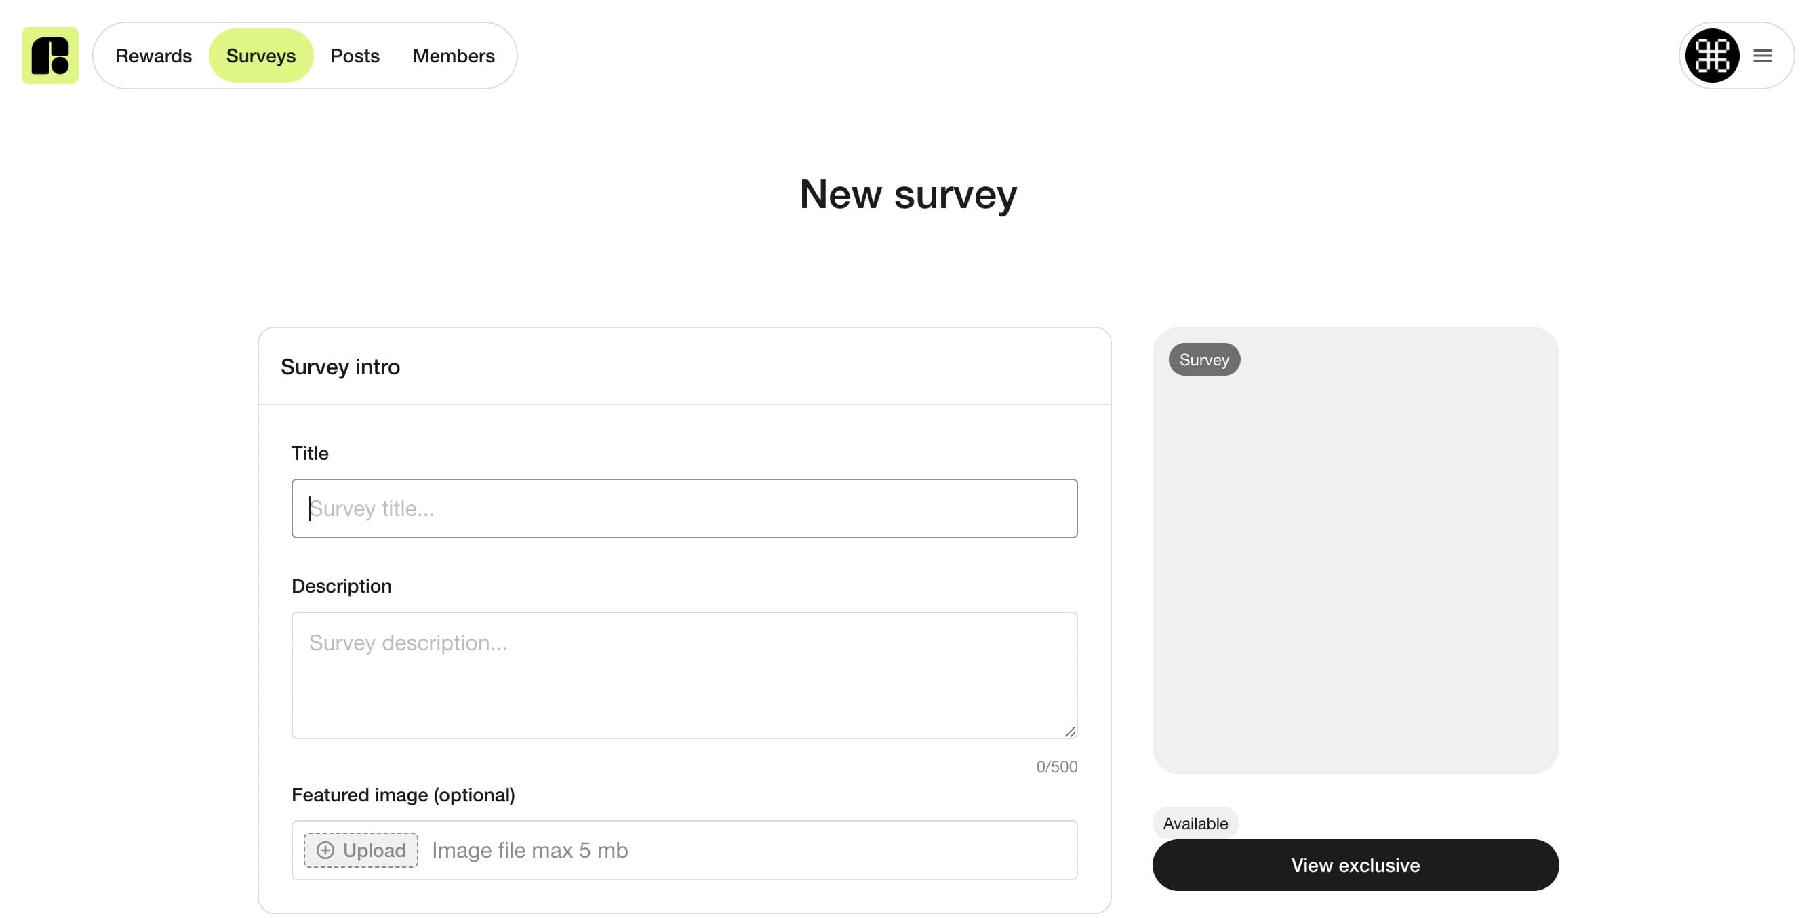Click the green app logo icon
1817x918 pixels.
50,56
